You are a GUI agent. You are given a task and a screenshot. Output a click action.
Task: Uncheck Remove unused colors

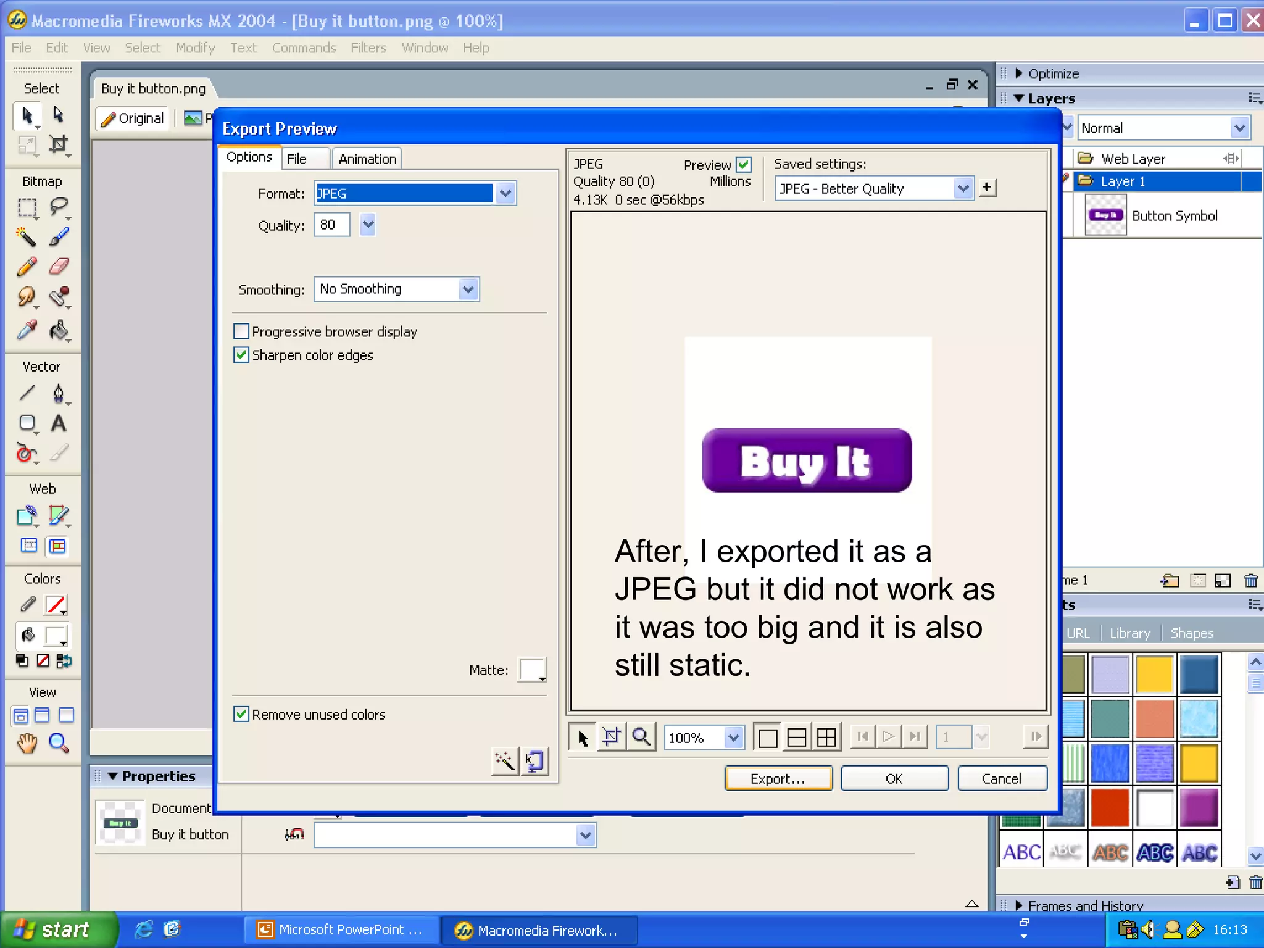241,714
